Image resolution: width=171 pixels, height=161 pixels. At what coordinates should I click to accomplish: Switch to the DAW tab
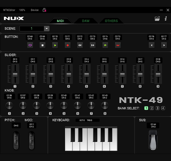[x=86, y=21]
